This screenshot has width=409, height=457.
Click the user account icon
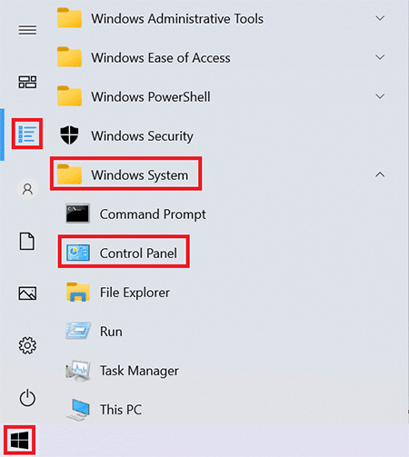[x=27, y=189]
